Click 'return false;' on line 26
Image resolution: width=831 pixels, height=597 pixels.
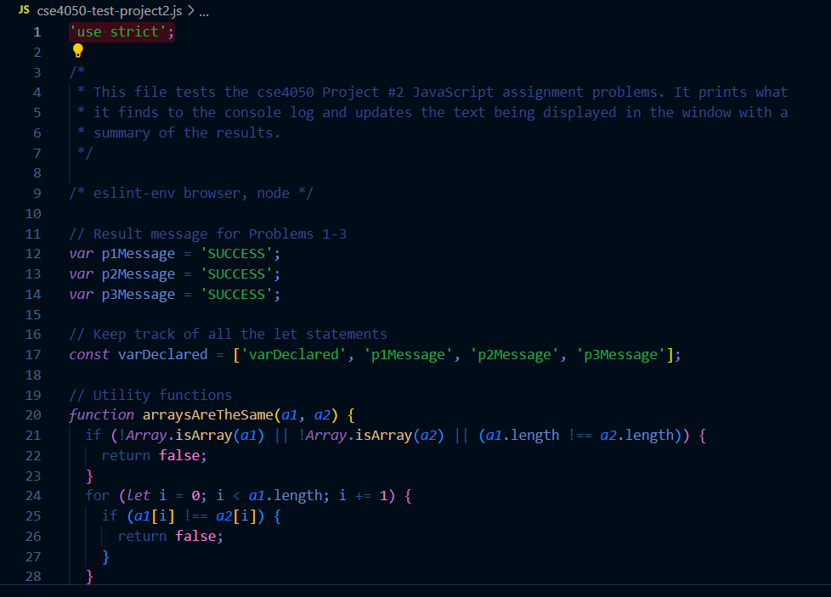tap(171, 536)
